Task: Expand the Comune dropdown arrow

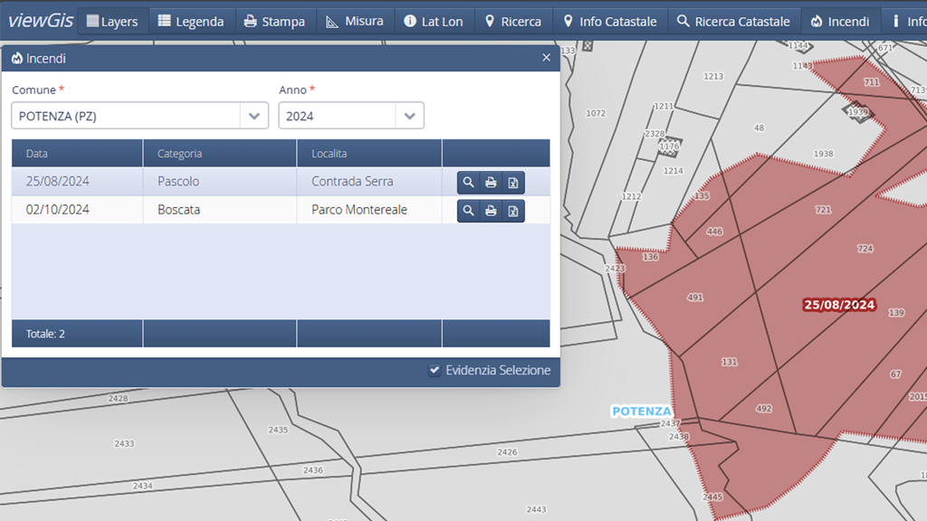Action: (254, 116)
